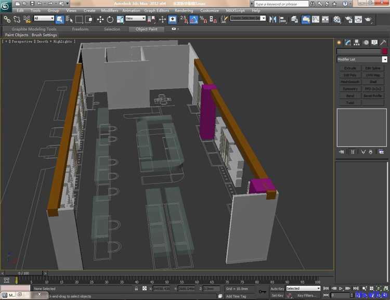Open the Rendering menu
The image size is (390, 300).
point(184,10)
